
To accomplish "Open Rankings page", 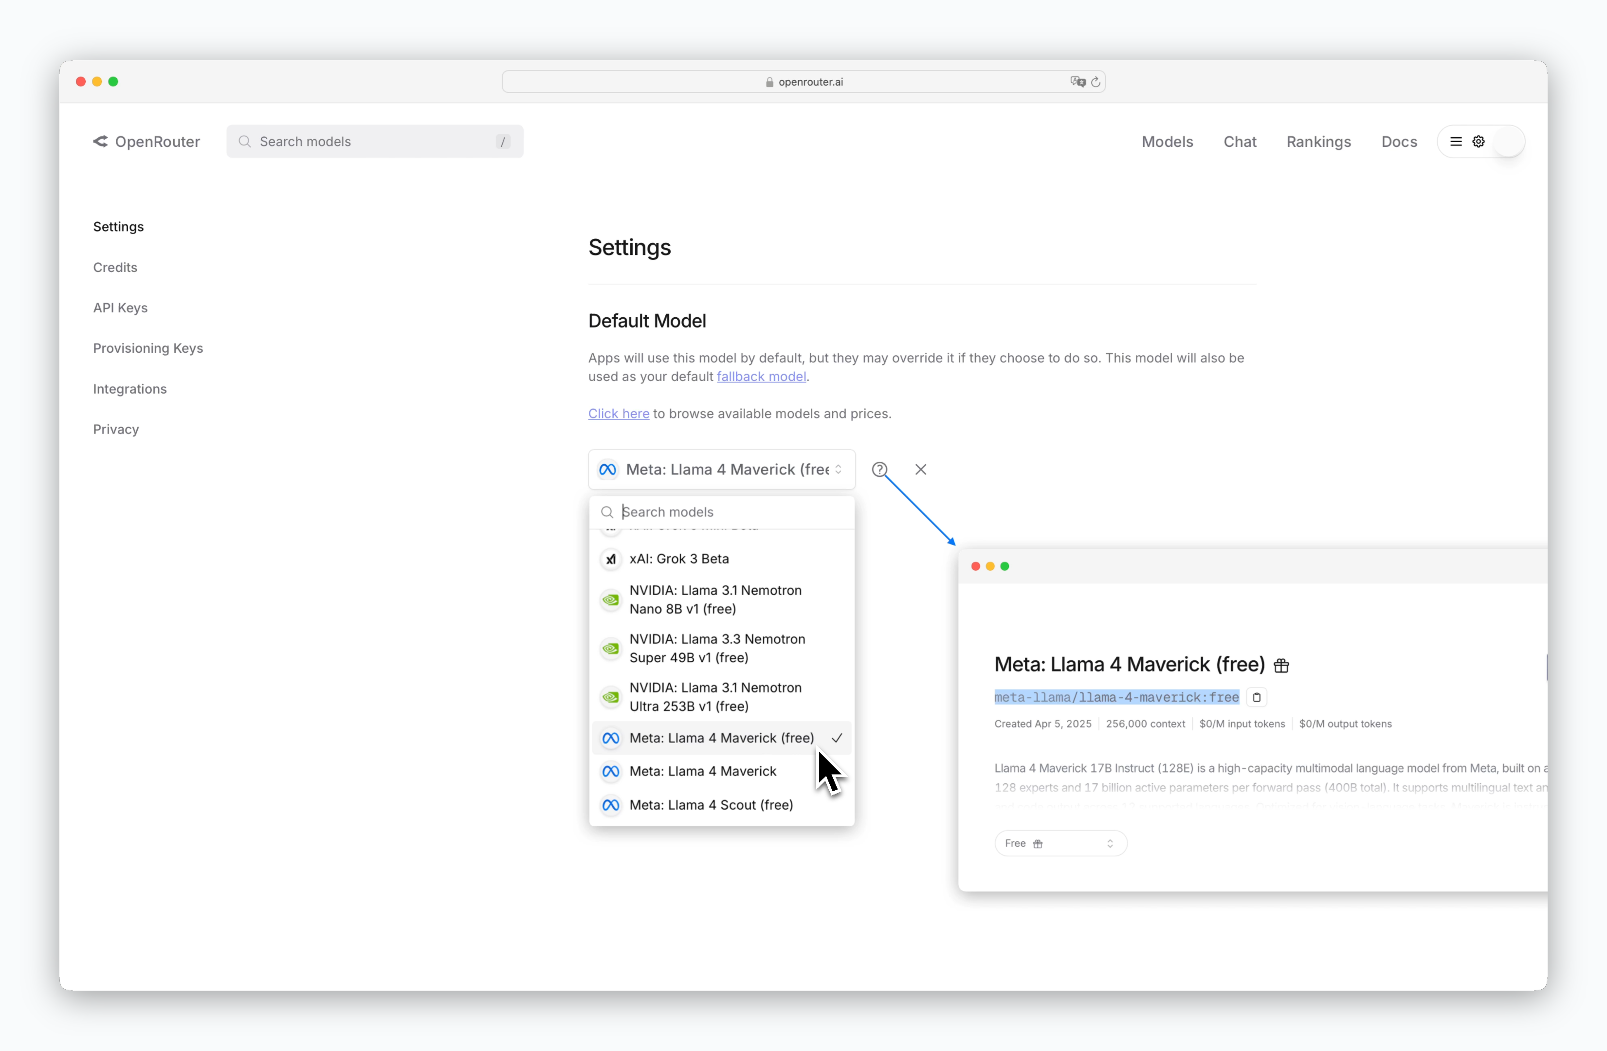I will coord(1318,141).
